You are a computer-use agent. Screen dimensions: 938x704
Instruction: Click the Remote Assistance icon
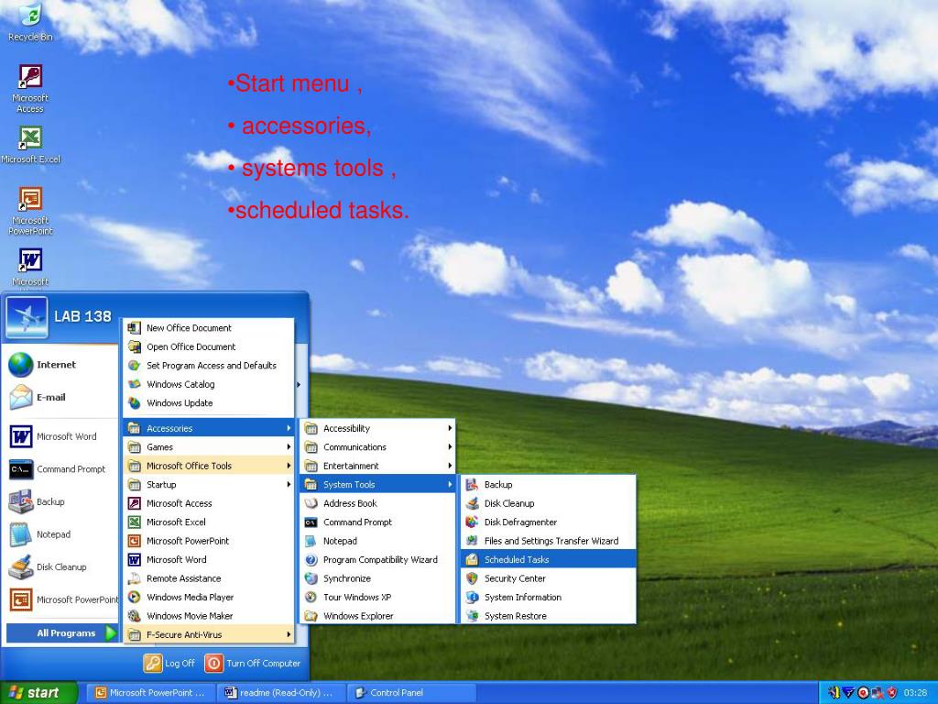135,578
